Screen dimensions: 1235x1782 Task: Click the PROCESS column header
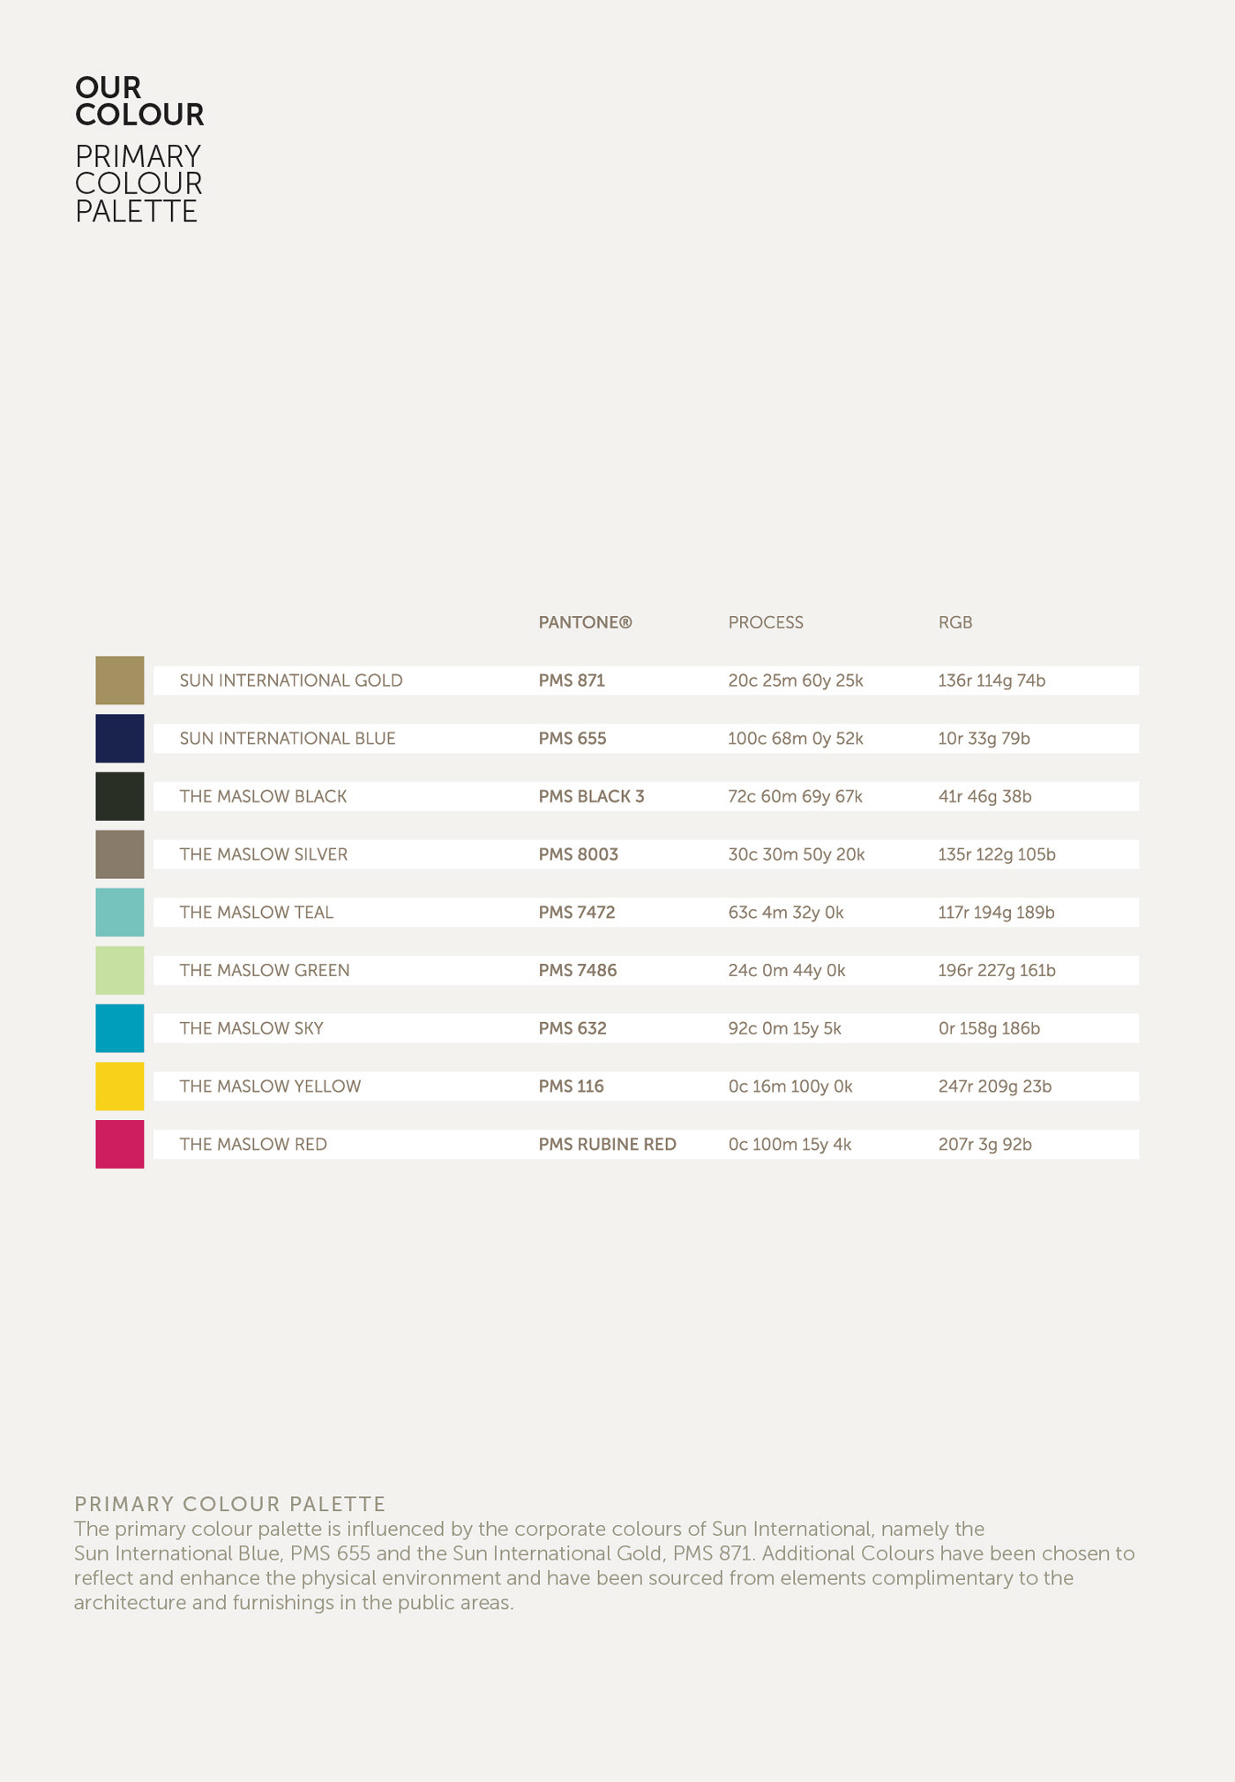(766, 622)
